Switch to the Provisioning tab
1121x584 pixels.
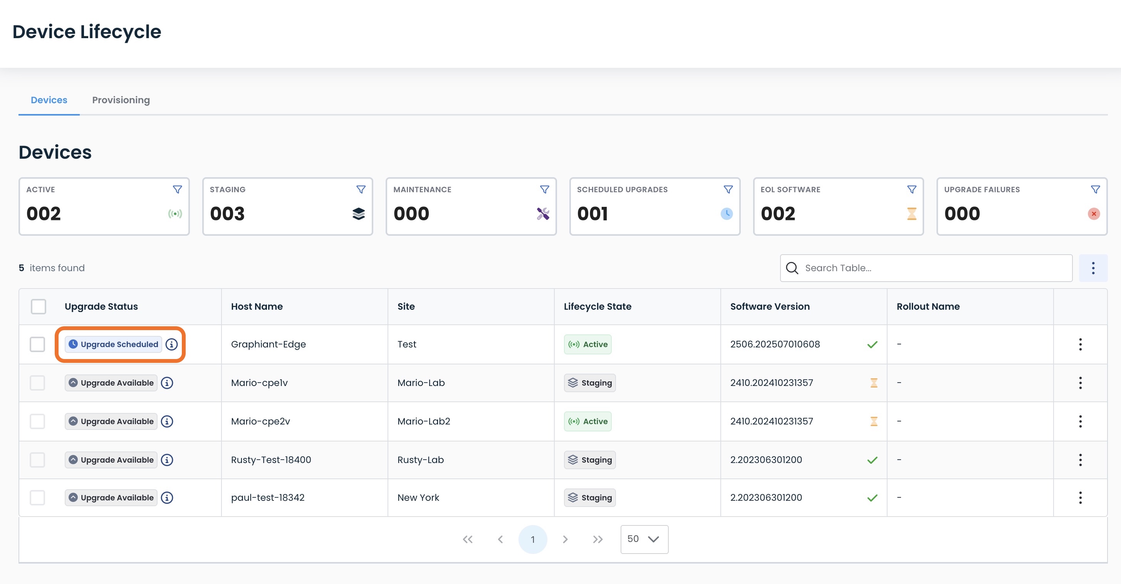pos(121,100)
